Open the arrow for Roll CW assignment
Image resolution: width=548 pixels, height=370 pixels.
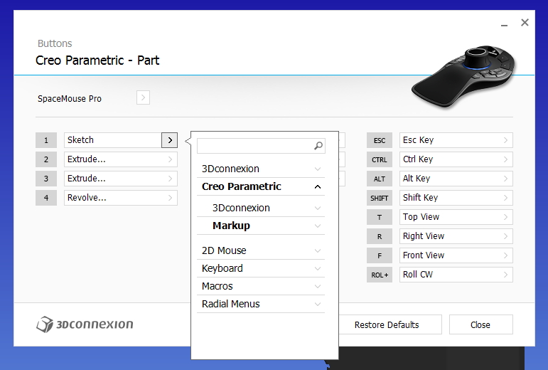505,275
